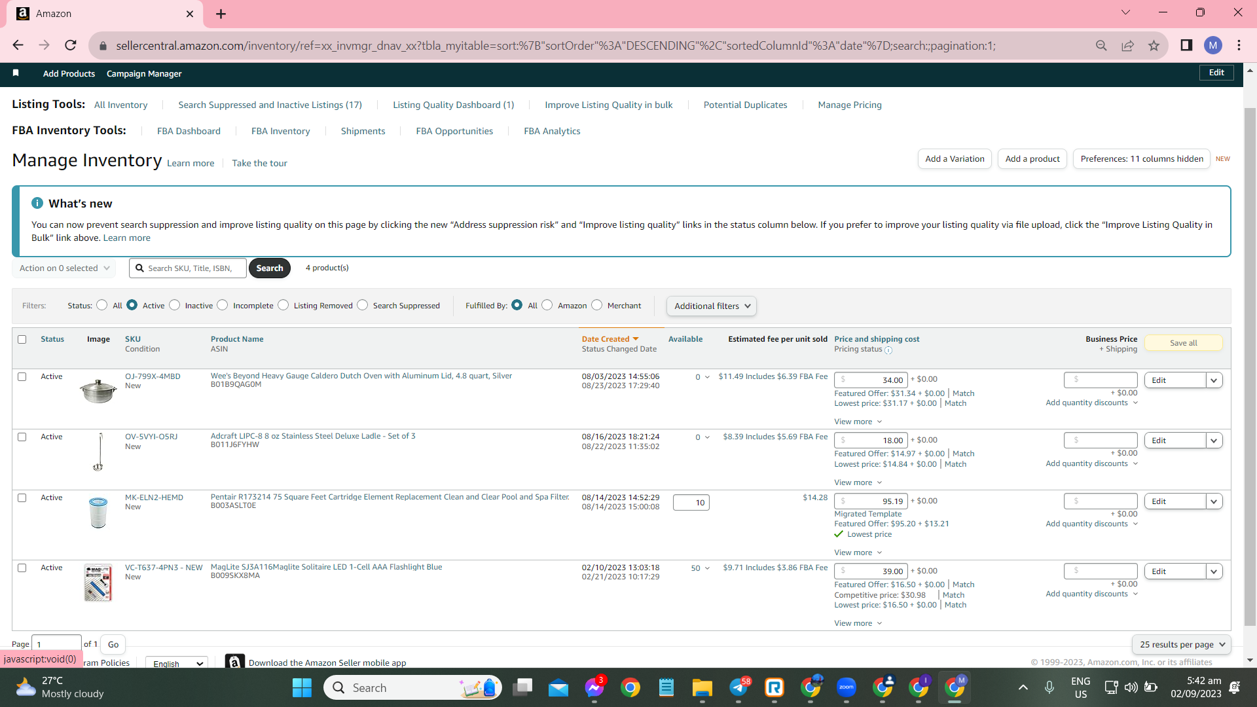Click the browser back arrow
The image size is (1257, 707).
pyautogui.click(x=18, y=45)
